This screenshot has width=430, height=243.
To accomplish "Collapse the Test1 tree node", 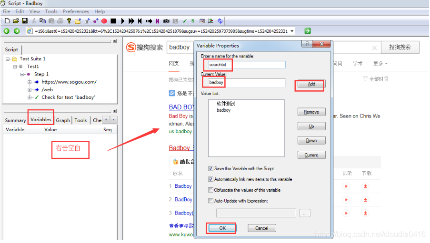I will [x=15, y=67].
